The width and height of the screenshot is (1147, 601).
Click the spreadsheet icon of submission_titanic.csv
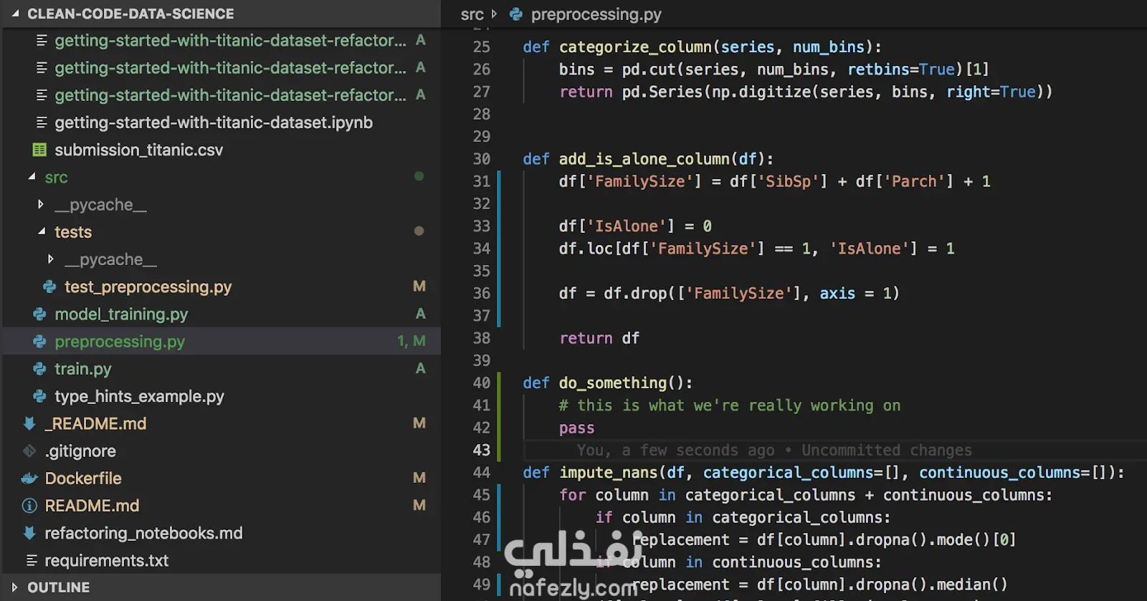click(39, 150)
